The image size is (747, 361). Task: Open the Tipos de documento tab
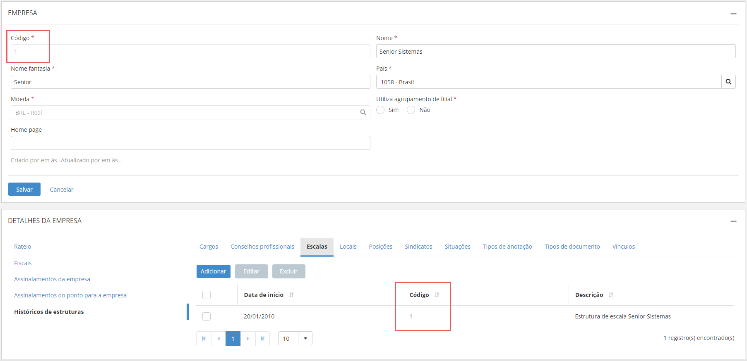(x=572, y=247)
